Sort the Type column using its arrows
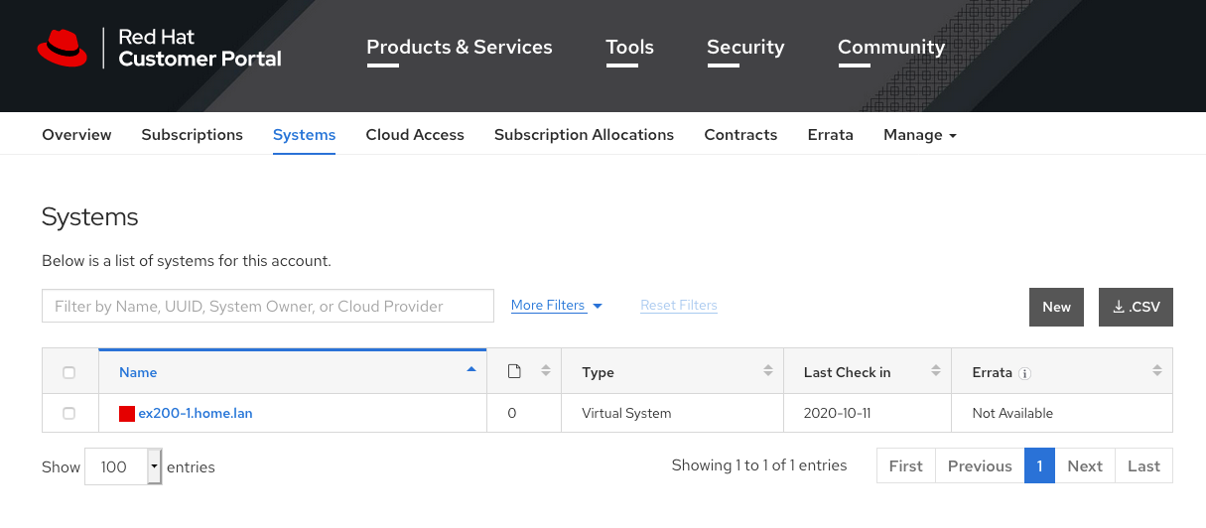This screenshot has width=1206, height=528. pyautogui.click(x=767, y=371)
